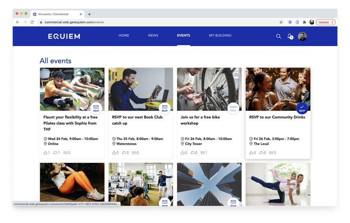This screenshot has width=350, height=223.
Task: Open the browser extensions puzzle icon
Action: coord(304,22)
